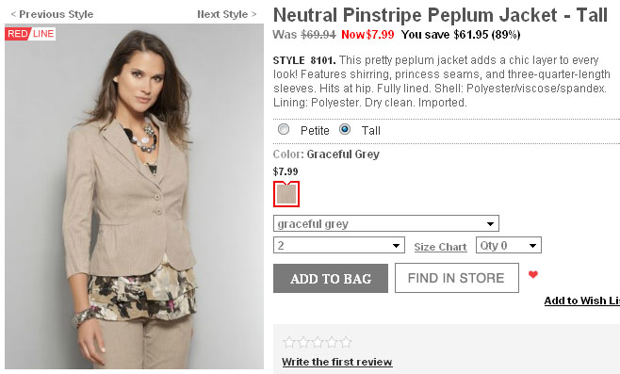The height and width of the screenshot is (374, 620).
Task: Open the size 2 dropdown
Action: coord(339,245)
